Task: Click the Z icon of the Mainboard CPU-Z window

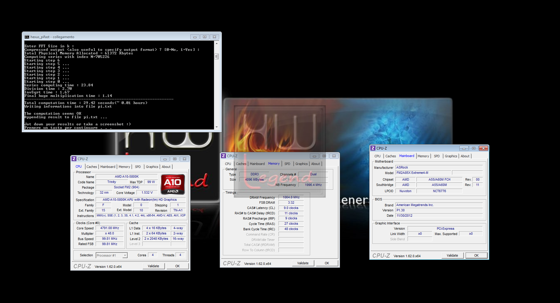Action: pos(373,148)
